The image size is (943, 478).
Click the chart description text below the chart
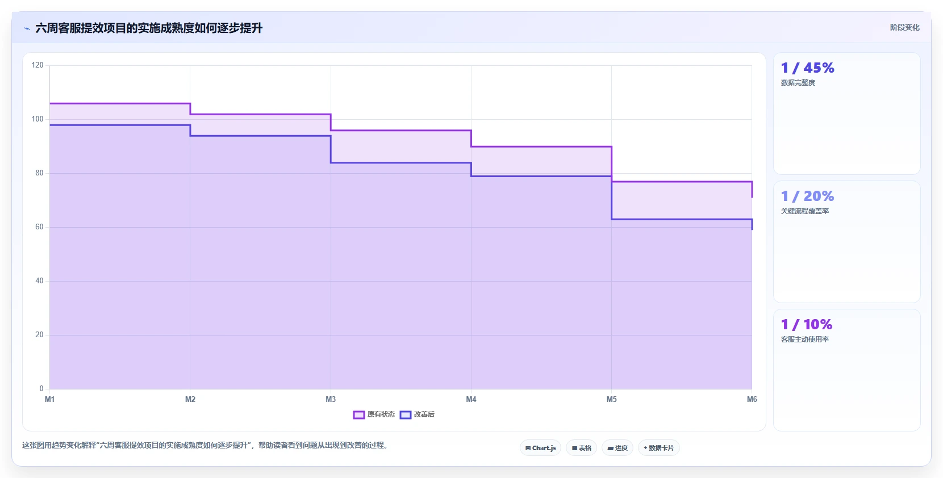point(206,445)
